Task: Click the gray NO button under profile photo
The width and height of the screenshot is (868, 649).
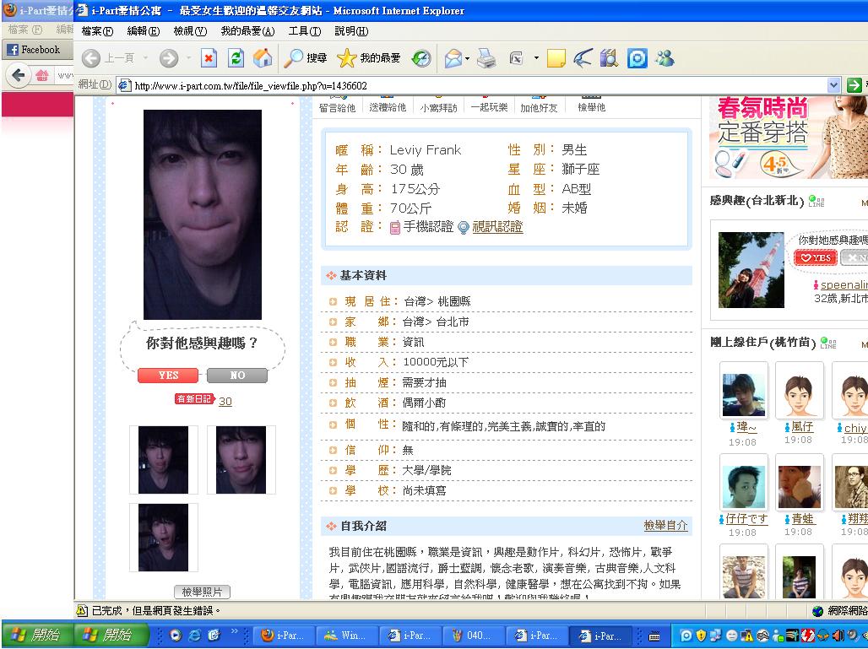Action: click(x=237, y=376)
